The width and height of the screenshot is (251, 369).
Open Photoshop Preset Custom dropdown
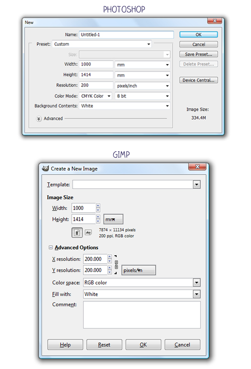102,44
